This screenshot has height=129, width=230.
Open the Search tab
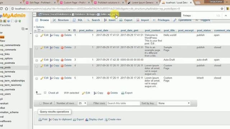pos(93,20)
